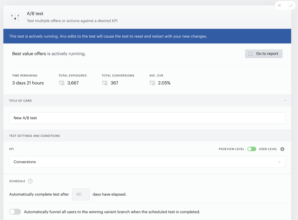
Task: Click the info icon beside User-Level
Action: [282, 149]
